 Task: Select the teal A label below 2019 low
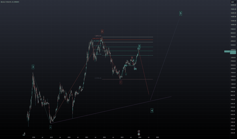[51, 127]
